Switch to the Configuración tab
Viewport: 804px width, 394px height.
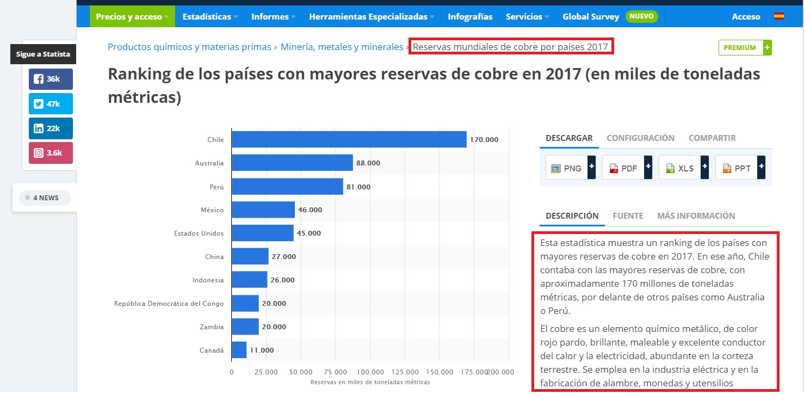[x=640, y=138]
